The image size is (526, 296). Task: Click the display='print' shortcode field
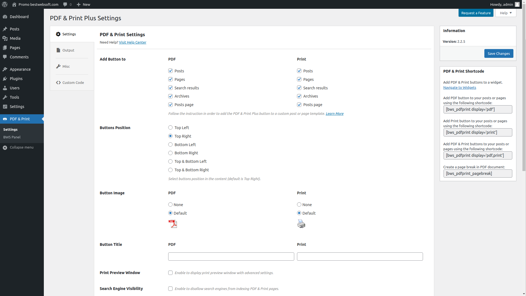[478, 132]
